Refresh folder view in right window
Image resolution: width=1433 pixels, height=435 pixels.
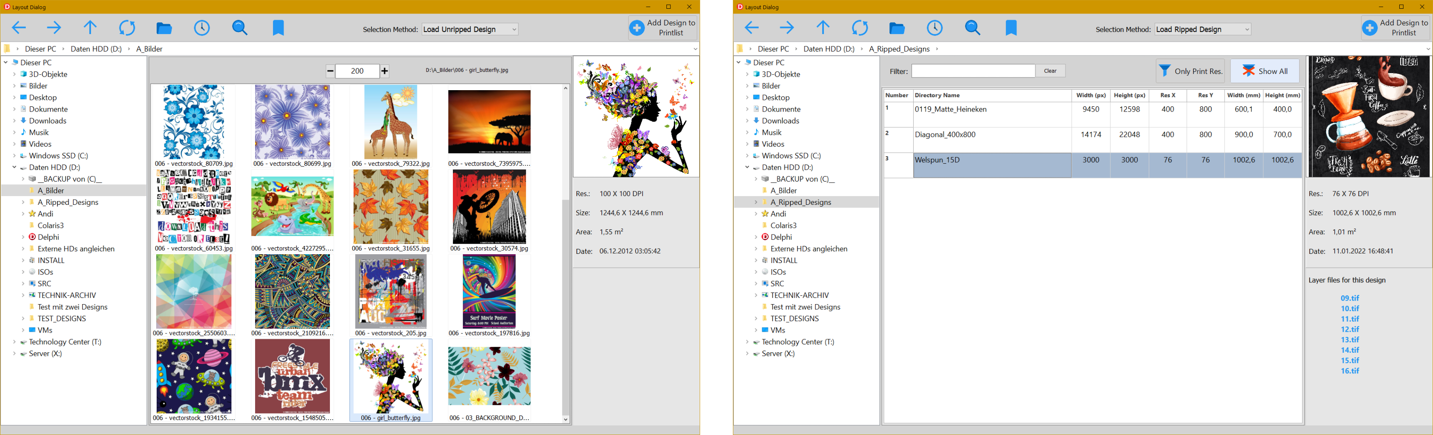click(x=860, y=28)
